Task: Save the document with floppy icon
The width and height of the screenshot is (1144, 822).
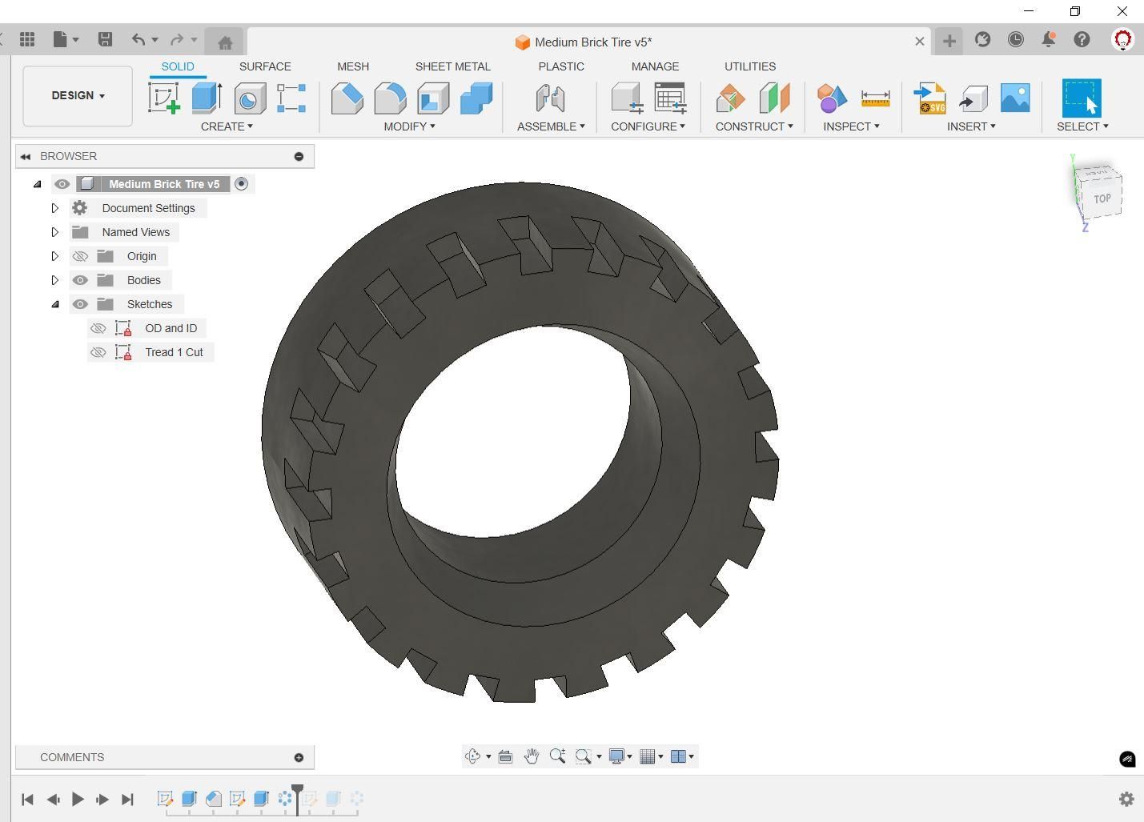Action: tap(105, 39)
